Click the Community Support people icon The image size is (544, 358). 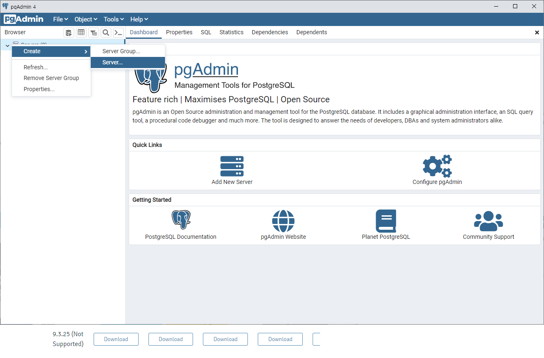click(x=488, y=221)
